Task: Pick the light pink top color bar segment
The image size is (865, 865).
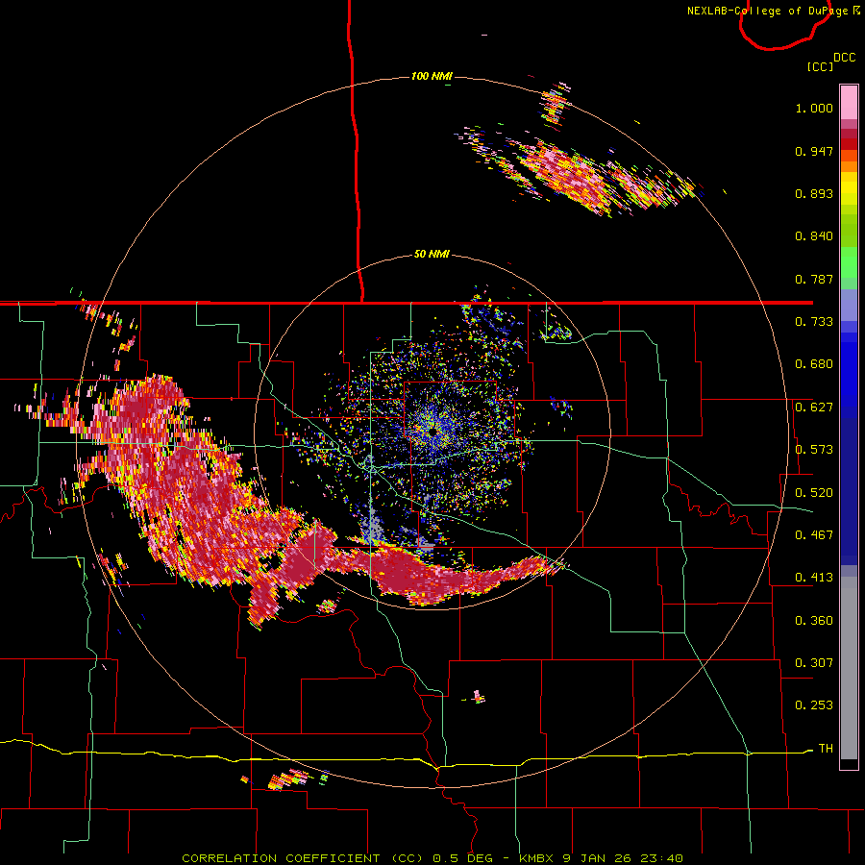Action: (x=849, y=102)
